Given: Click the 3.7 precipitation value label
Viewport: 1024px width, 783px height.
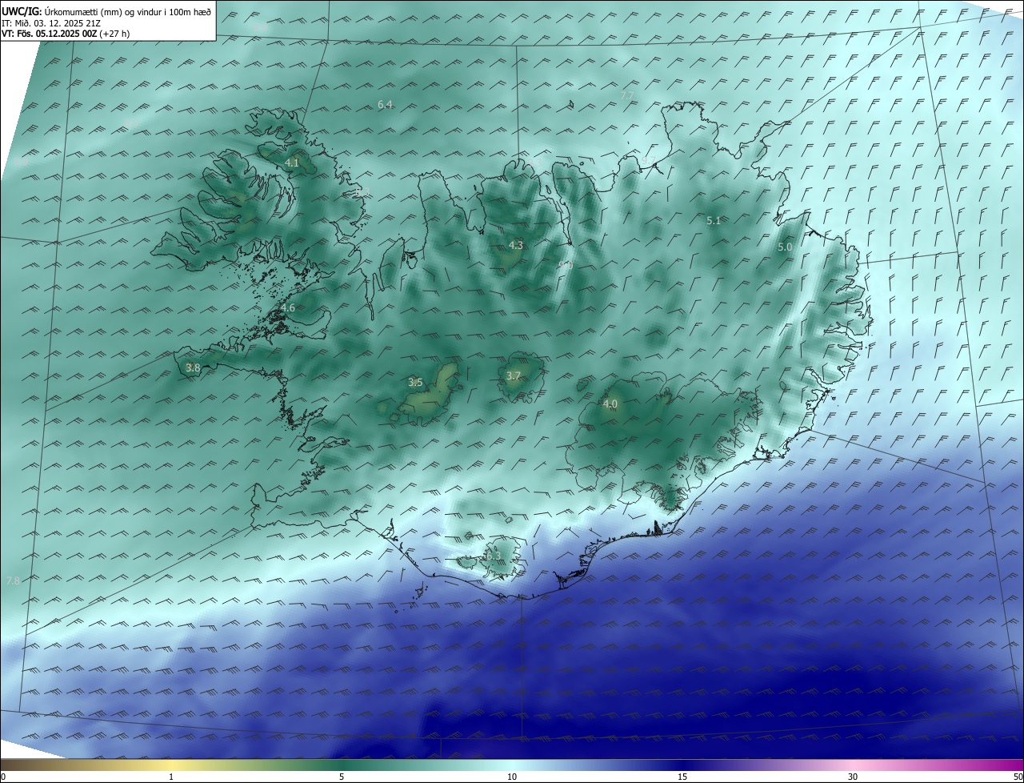Looking at the screenshot, I should 514,375.
